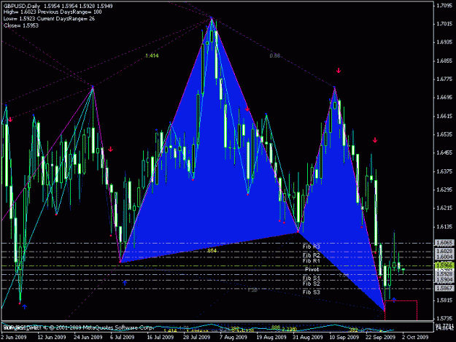The image size is (456, 342).
Task: Select the red arrow on the 7 Aug downslope
Action: tap(247, 109)
